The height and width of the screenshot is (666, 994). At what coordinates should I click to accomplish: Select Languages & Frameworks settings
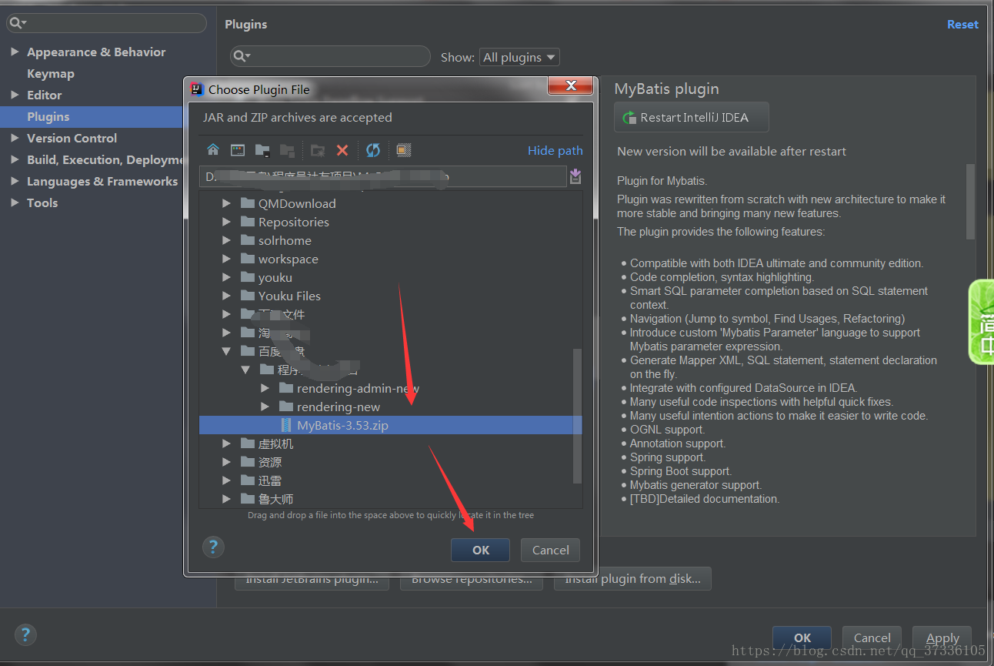point(102,181)
